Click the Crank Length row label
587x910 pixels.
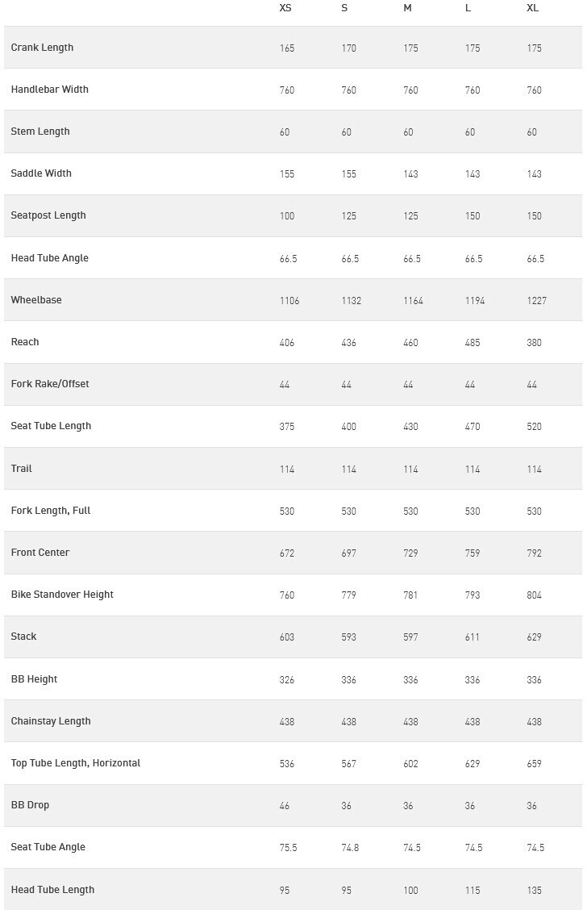point(42,48)
